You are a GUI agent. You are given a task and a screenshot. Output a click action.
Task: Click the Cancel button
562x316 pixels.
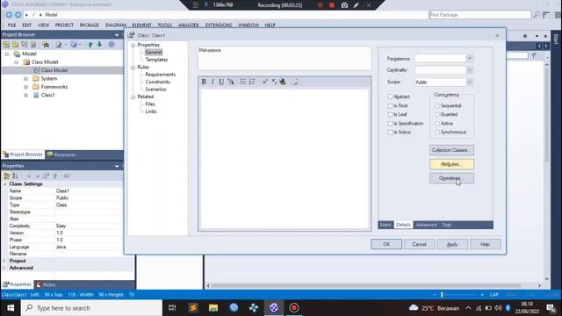[x=420, y=244]
